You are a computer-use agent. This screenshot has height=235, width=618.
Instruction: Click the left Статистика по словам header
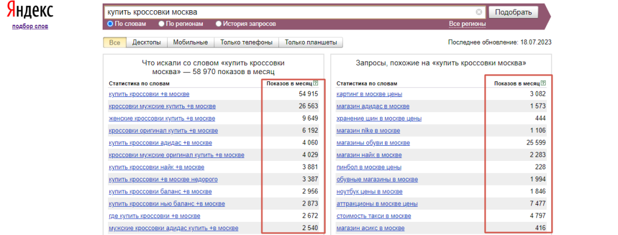[139, 83]
